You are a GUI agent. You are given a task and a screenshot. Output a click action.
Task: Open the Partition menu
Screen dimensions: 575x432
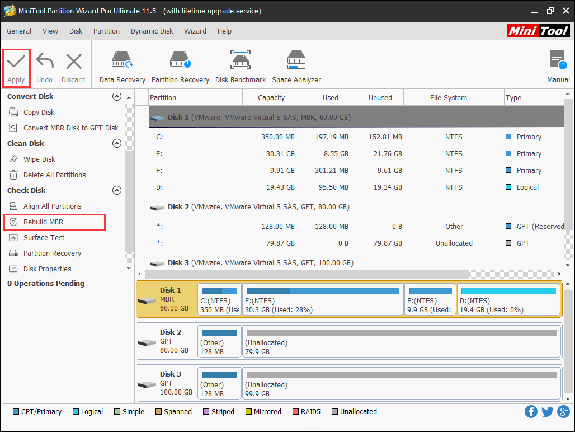[106, 31]
